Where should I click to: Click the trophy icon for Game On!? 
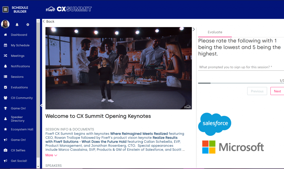tap(6, 108)
